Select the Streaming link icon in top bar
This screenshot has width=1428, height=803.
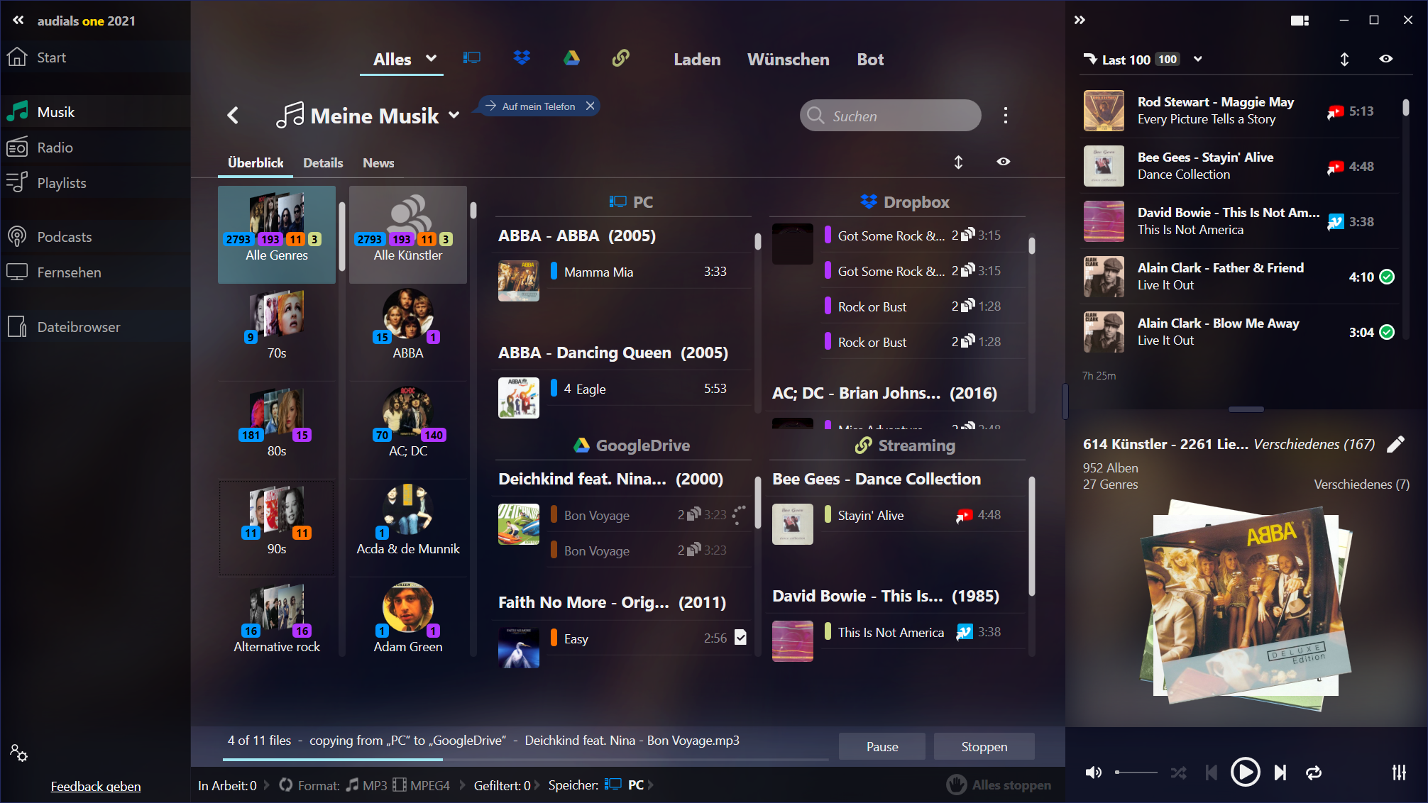pos(620,58)
